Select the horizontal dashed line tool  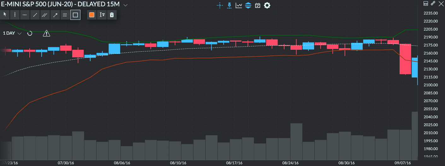[25, 15]
